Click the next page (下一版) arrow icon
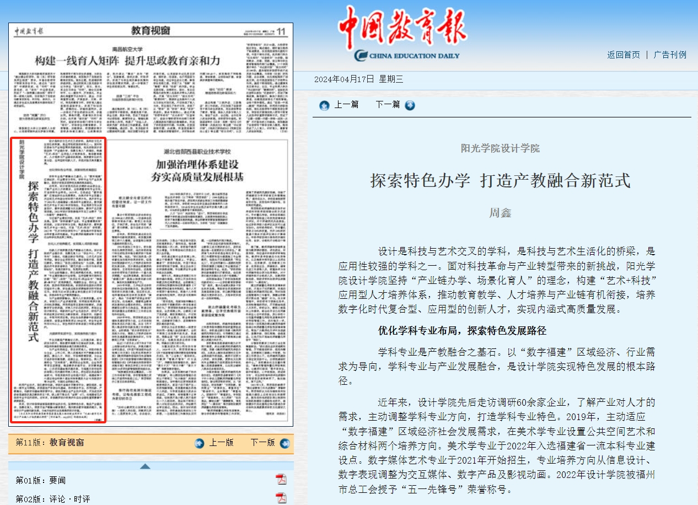This screenshot has height=505, width=698. tap(284, 443)
